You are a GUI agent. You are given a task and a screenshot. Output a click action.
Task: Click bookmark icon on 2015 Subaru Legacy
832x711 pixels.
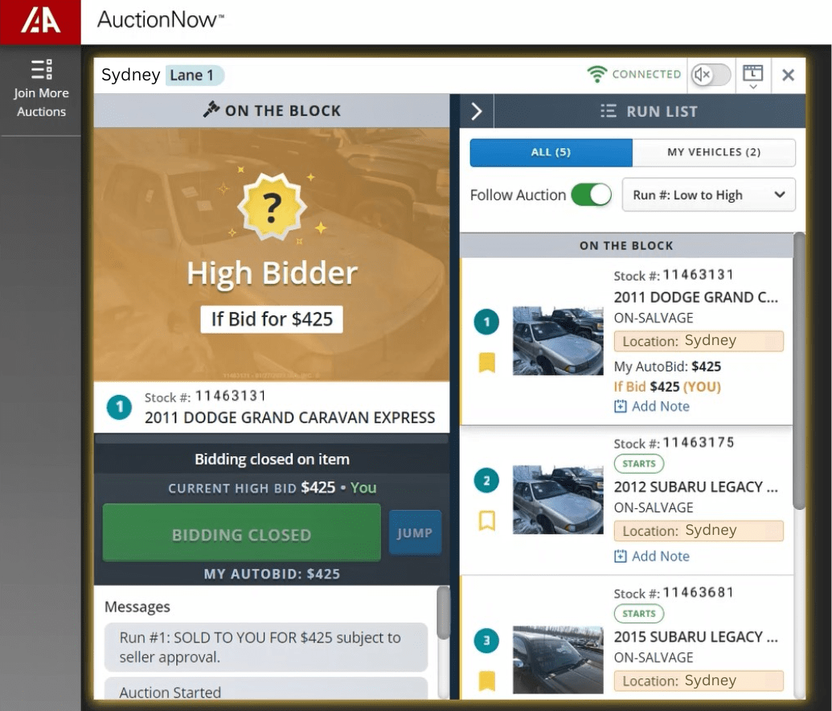486,681
